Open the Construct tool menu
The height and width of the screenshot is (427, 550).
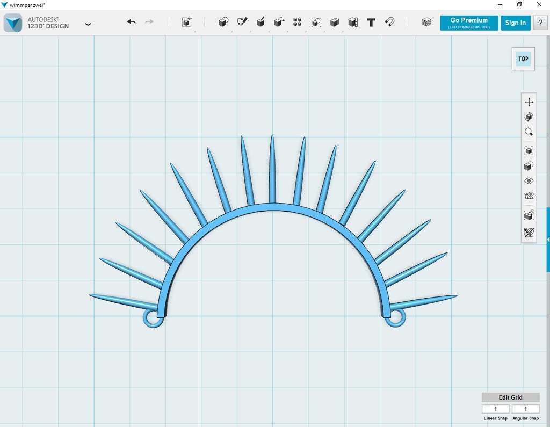260,22
